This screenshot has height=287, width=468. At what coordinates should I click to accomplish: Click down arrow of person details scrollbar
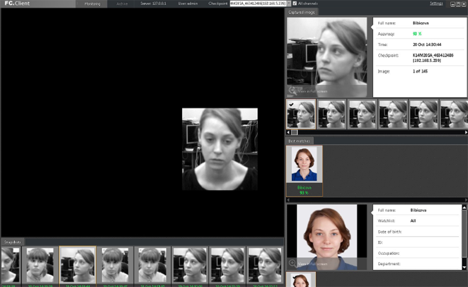coord(464,267)
